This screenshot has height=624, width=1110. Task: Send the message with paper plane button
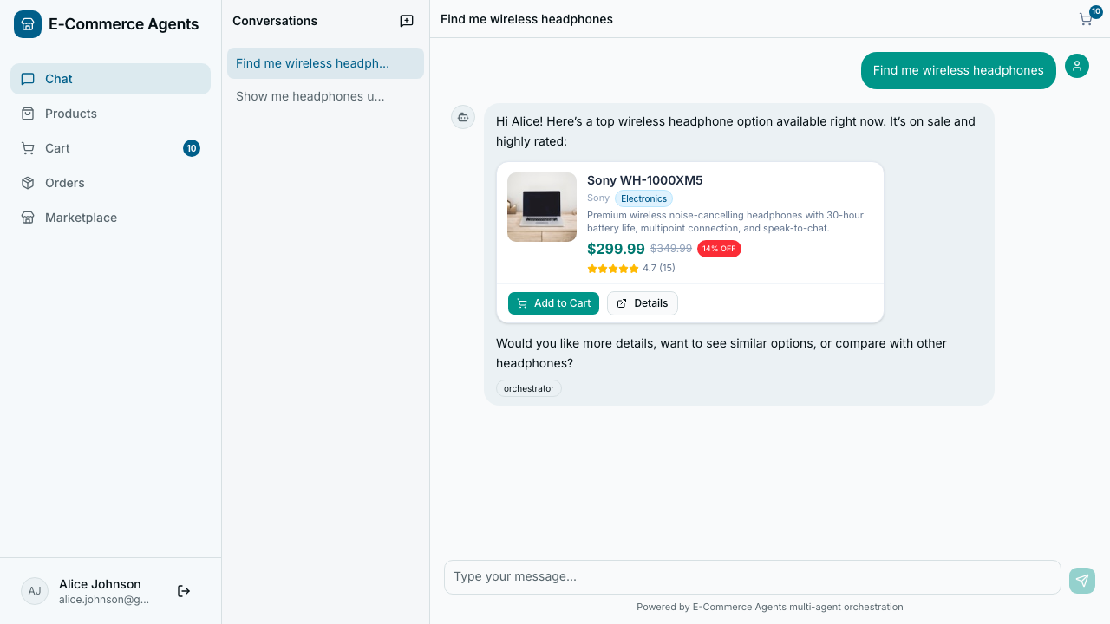(x=1082, y=581)
